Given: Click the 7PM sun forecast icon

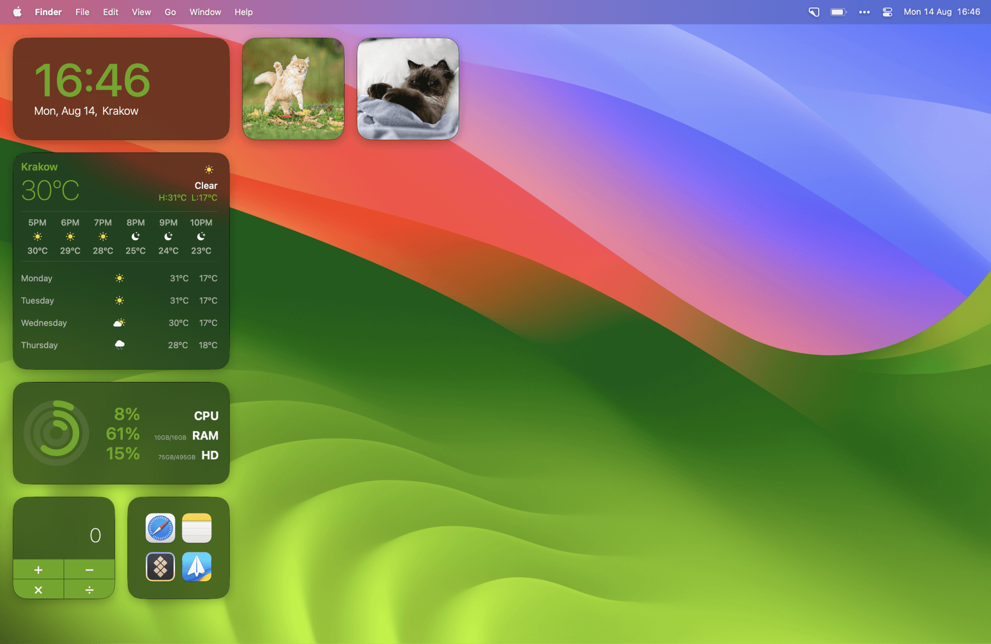Looking at the screenshot, I should tap(103, 236).
